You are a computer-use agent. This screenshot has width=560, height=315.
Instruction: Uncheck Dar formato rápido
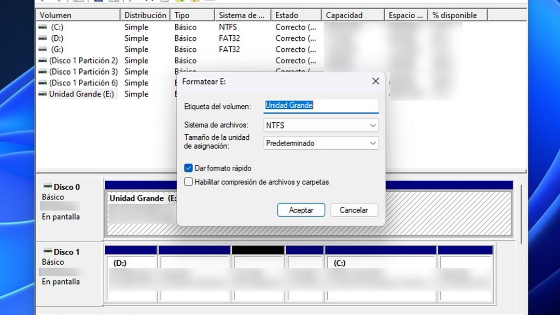189,168
